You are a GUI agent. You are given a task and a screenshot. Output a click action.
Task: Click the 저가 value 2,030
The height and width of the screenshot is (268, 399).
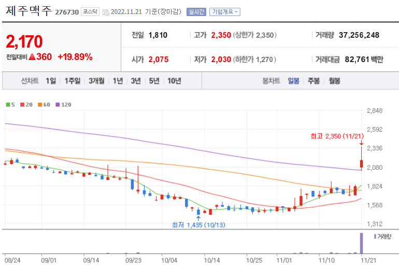pyautogui.click(x=221, y=59)
